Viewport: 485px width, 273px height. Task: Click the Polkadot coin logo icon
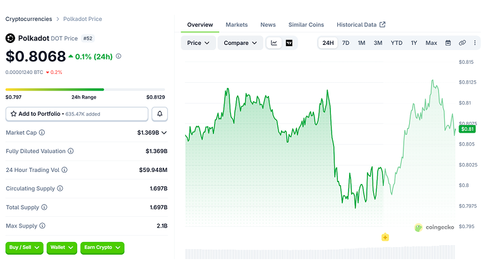point(10,38)
